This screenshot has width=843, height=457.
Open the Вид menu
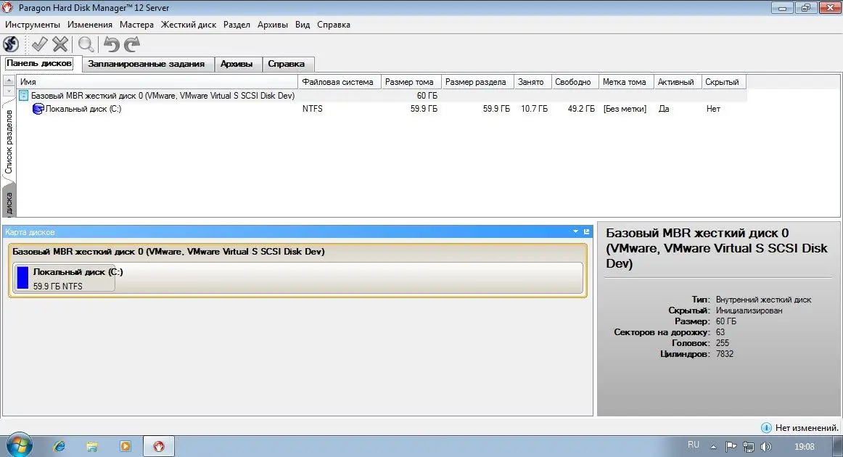coord(303,25)
